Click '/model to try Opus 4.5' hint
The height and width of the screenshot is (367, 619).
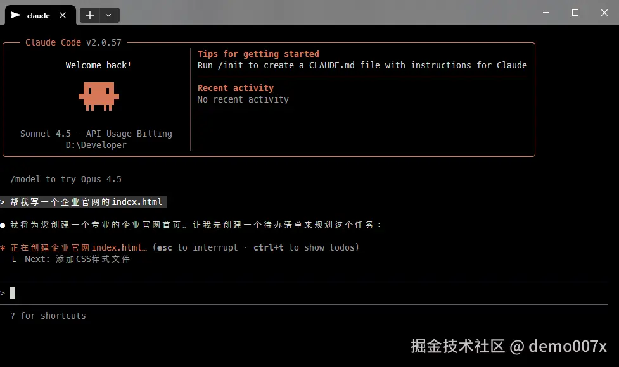(66, 179)
